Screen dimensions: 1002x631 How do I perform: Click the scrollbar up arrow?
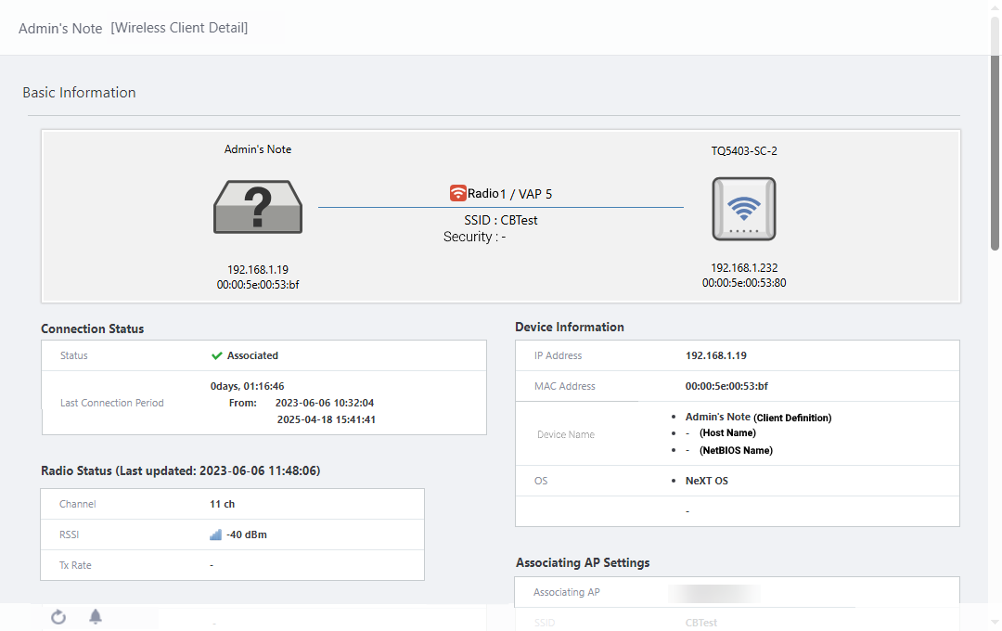click(x=995, y=7)
